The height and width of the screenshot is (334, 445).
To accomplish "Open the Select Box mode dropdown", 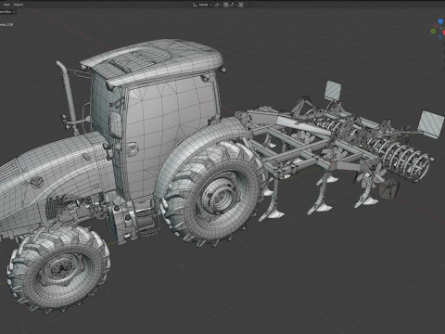I will pos(6,12).
